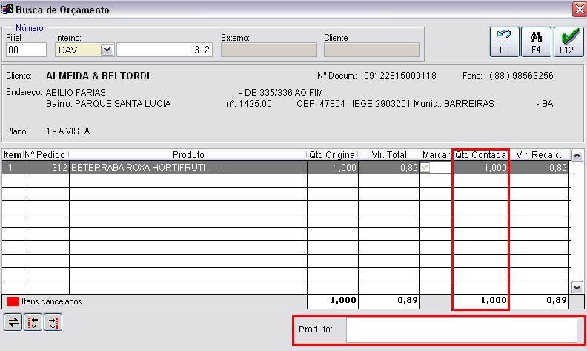
Task: Click the right-arrow checklist icon button
Action: [x=53, y=322]
